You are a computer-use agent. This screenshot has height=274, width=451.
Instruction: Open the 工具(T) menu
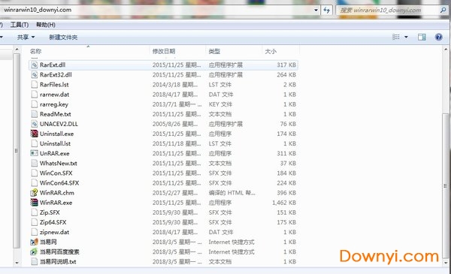[20, 25]
